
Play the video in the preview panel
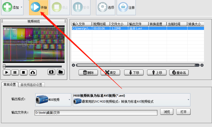tap(7, 72)
